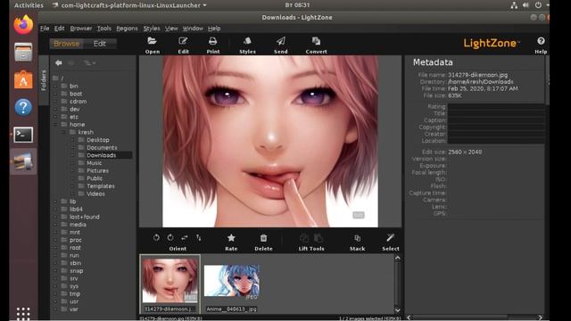Print the image using the Print icon
Screen dimensions: 571x321
pos(213,41)
